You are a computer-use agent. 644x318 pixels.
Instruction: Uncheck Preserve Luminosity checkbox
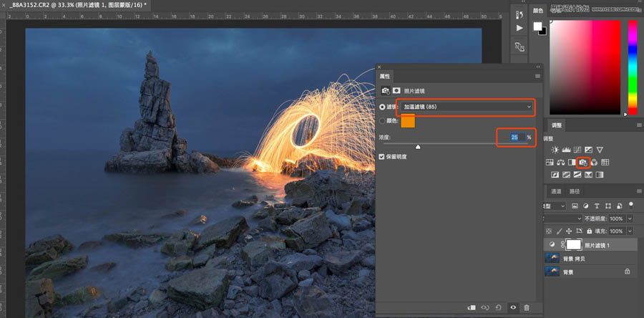(382, 156)
